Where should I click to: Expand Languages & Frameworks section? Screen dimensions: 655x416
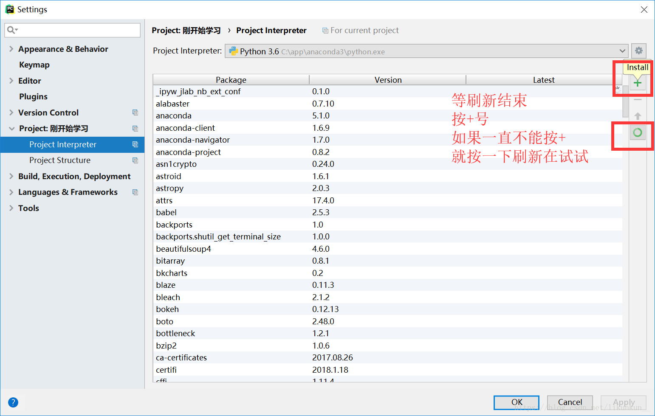(x=11, y=192)
